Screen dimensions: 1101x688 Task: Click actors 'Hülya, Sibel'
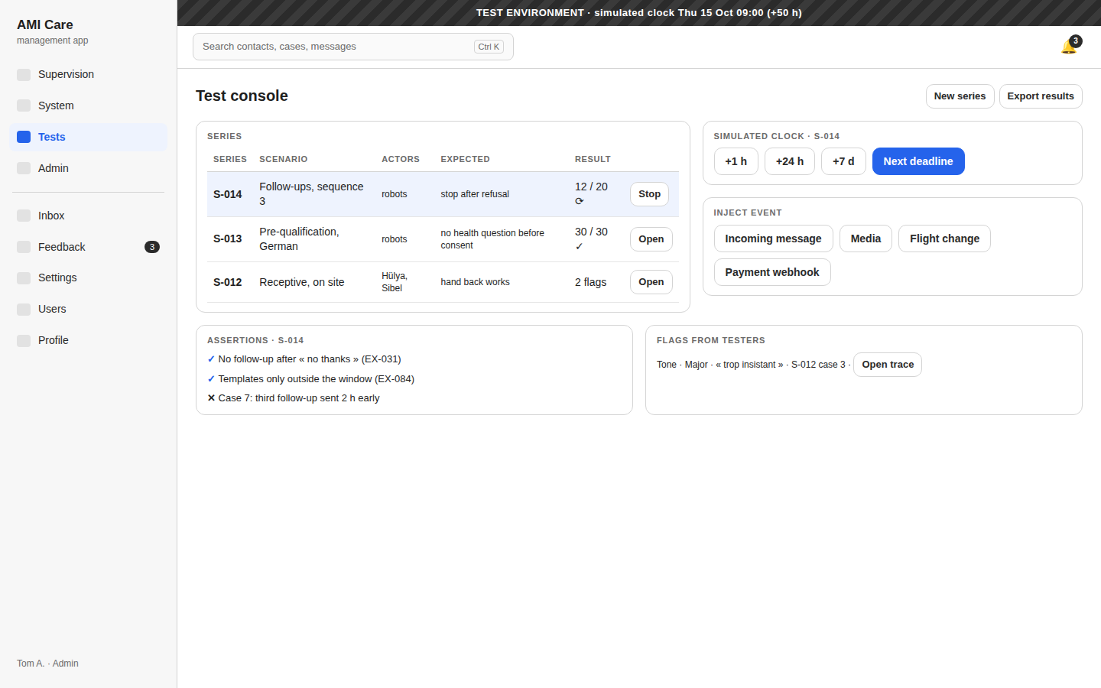point(395,282)
